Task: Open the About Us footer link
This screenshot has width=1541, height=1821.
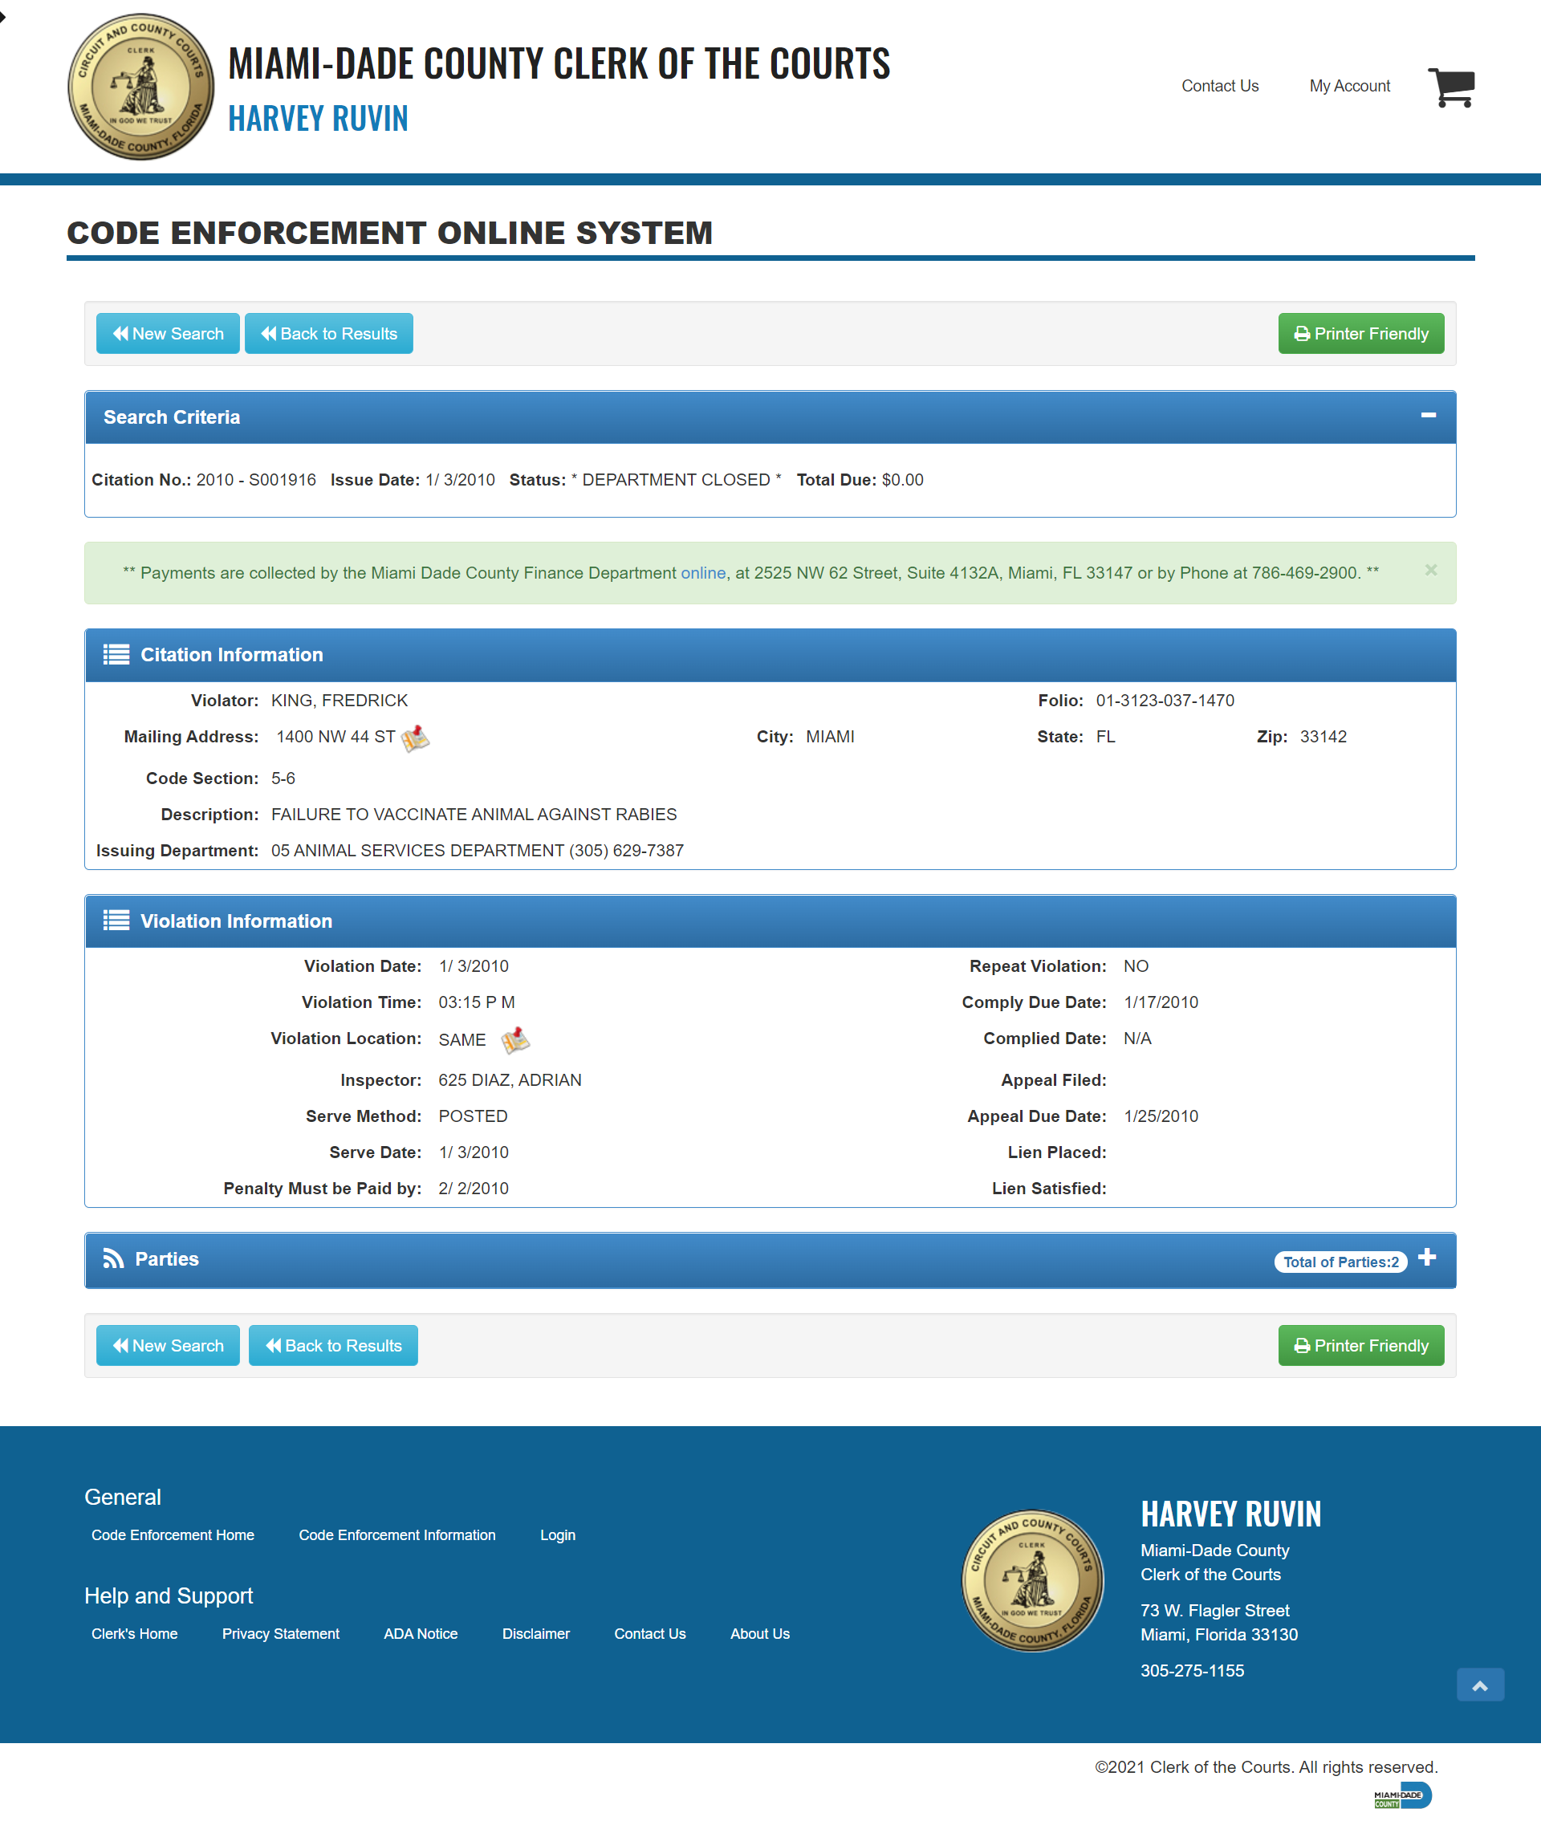Action: (760, 1634)
